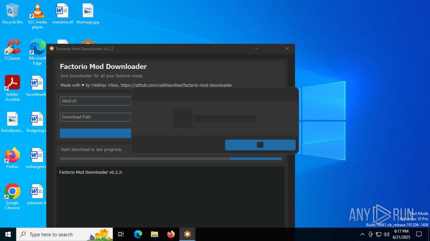Select the julowner document icon

click(x=36, y=194)
